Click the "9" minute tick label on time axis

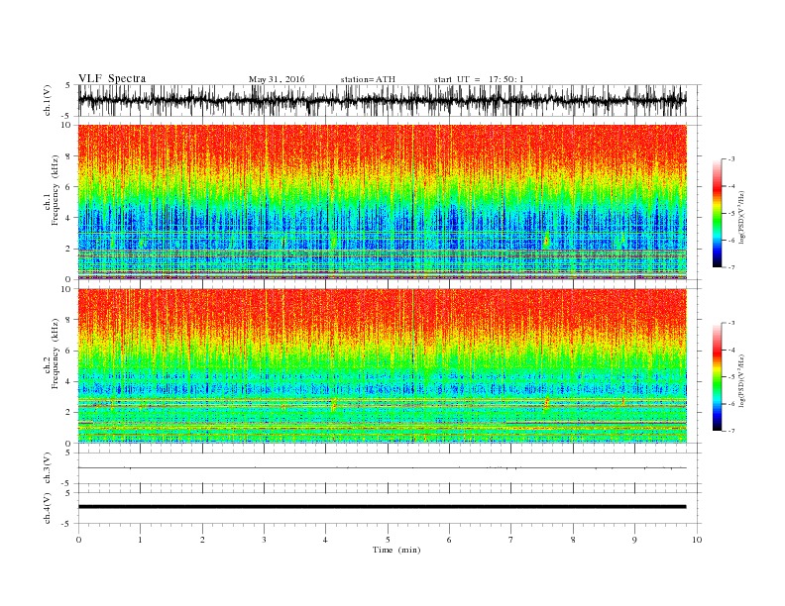click(x=634, y=540)
